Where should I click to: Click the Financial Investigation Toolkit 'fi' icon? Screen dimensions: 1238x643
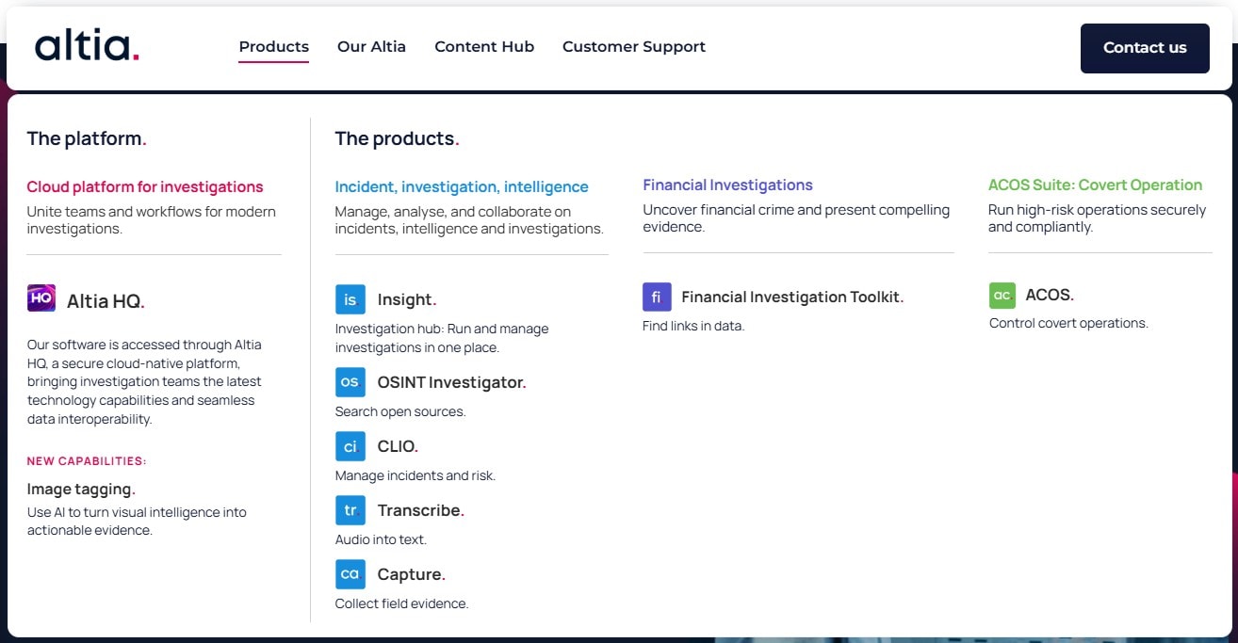pos(657,297)
